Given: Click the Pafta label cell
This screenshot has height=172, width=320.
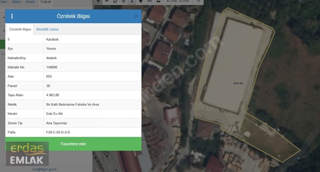Looking at the screenshot, I should point(24,132).
